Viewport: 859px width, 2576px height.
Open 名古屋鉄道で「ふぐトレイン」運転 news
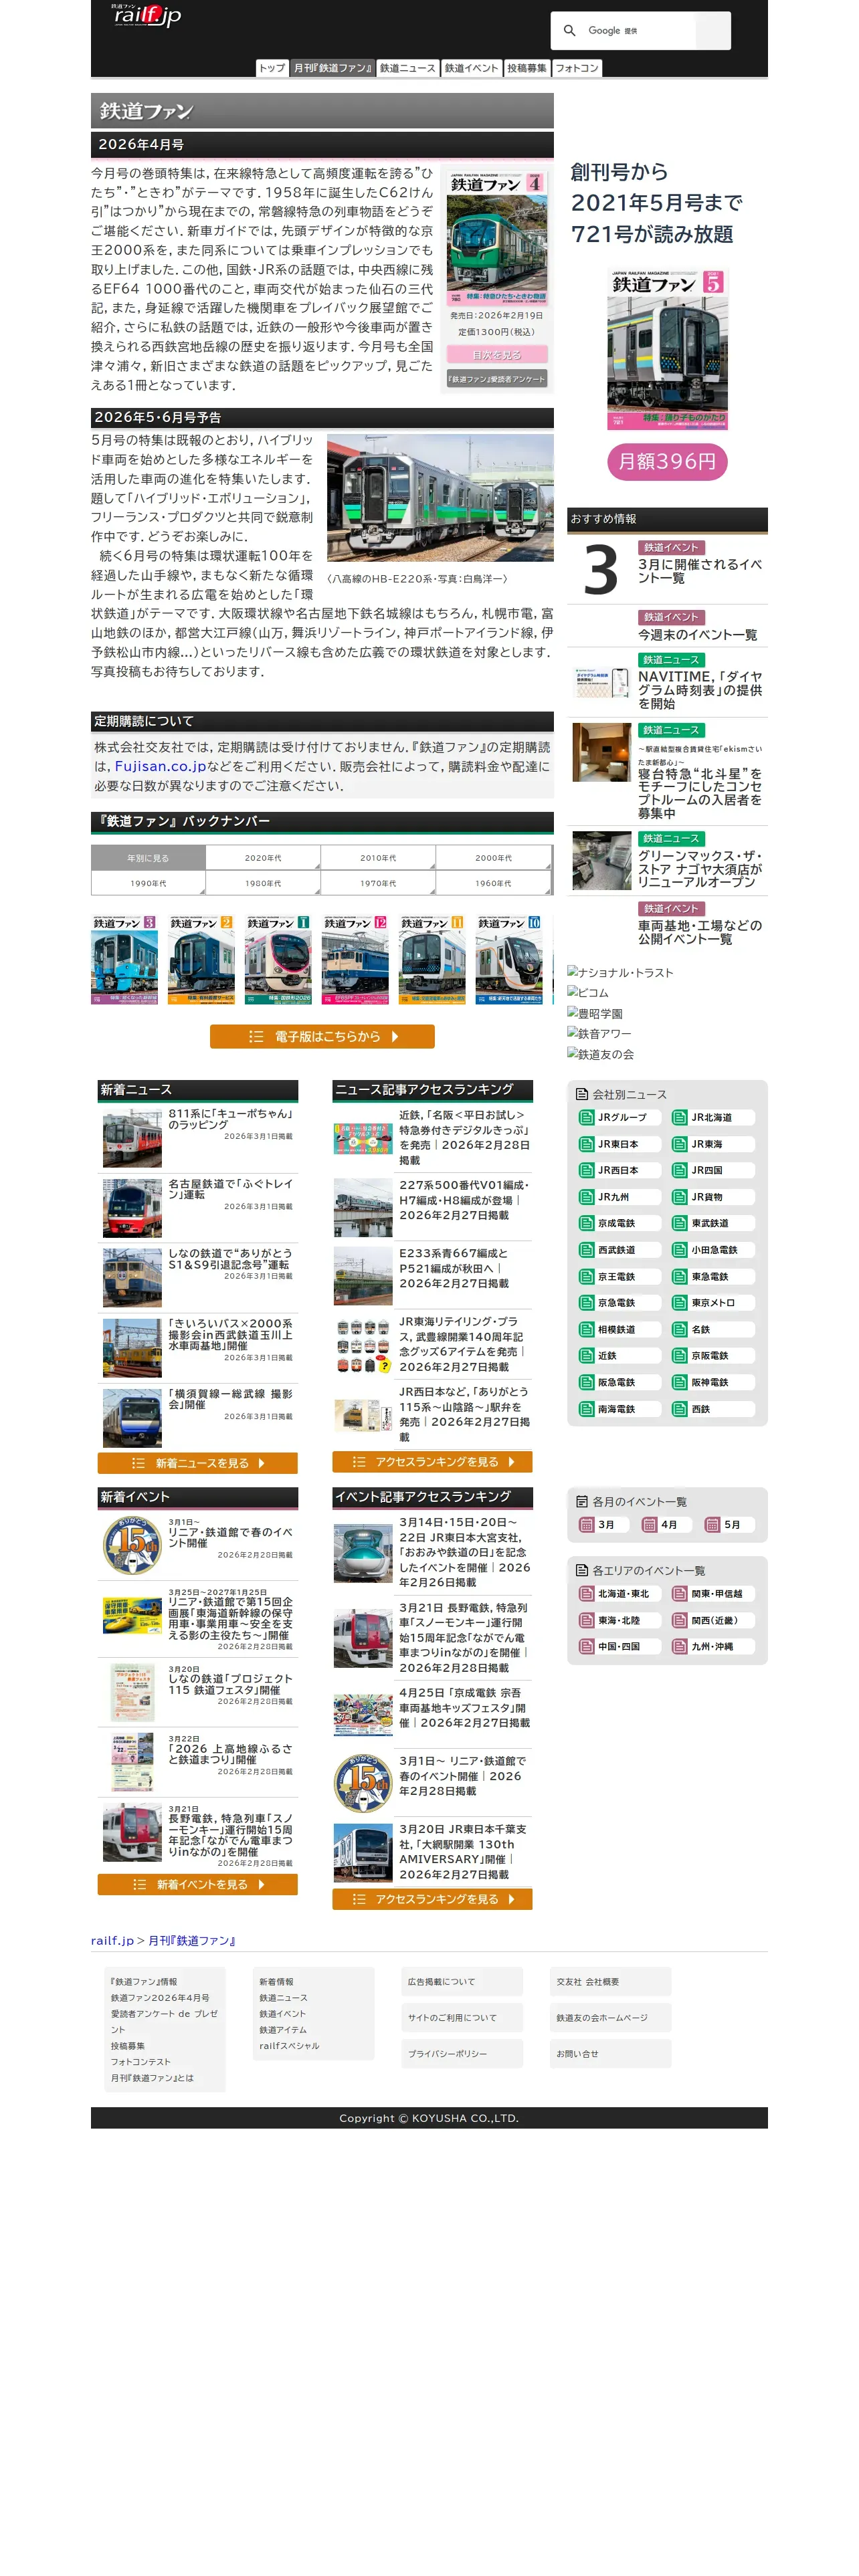pos(230,1189)
